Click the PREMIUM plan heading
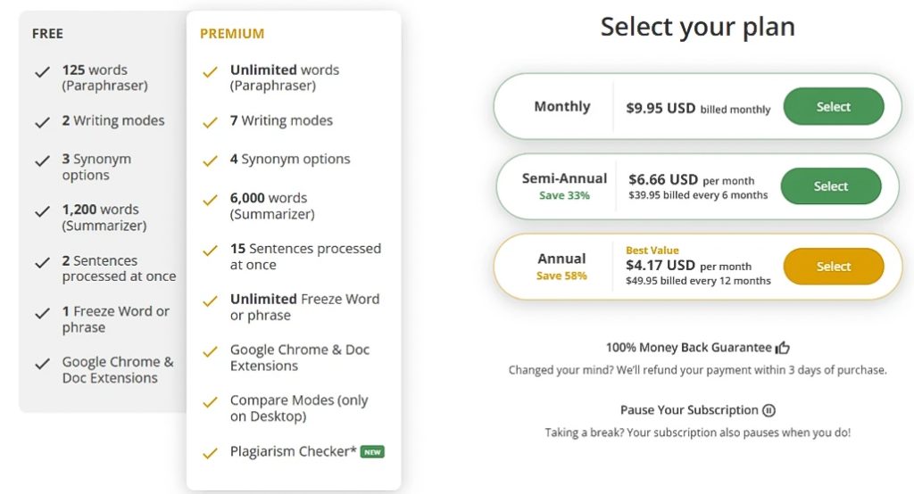The height and width of the screenshot is (494, 914). click(x=232, y=34)
